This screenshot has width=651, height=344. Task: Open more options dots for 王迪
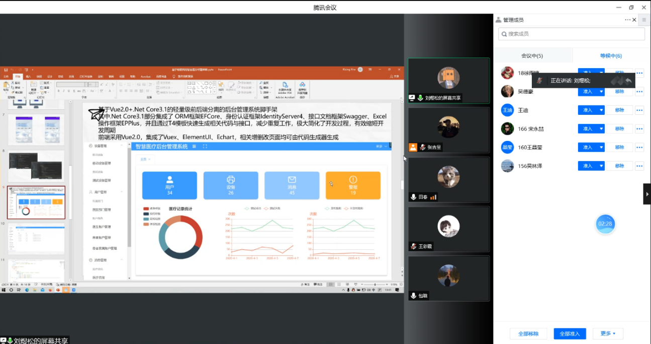click(639, 110)
